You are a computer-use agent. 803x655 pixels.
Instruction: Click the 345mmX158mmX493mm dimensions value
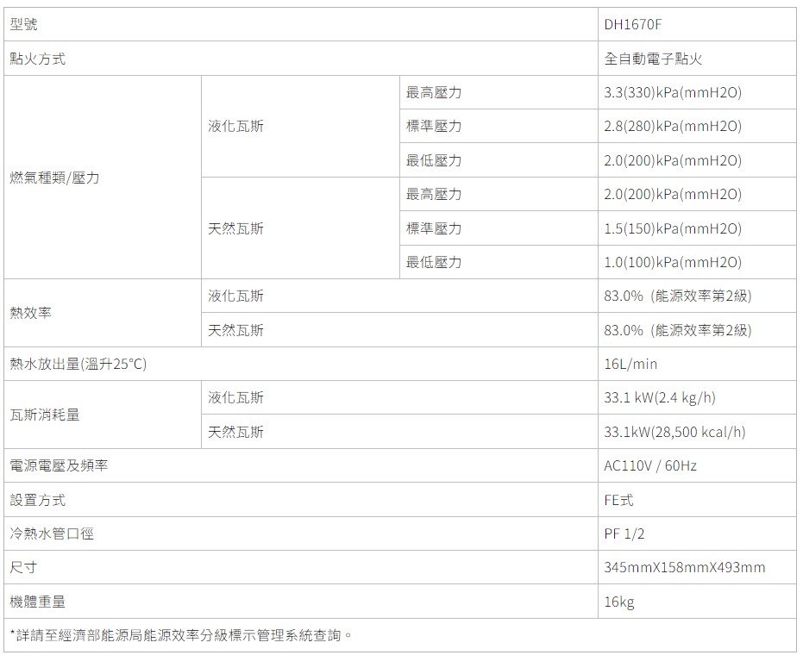click(685, 567)
